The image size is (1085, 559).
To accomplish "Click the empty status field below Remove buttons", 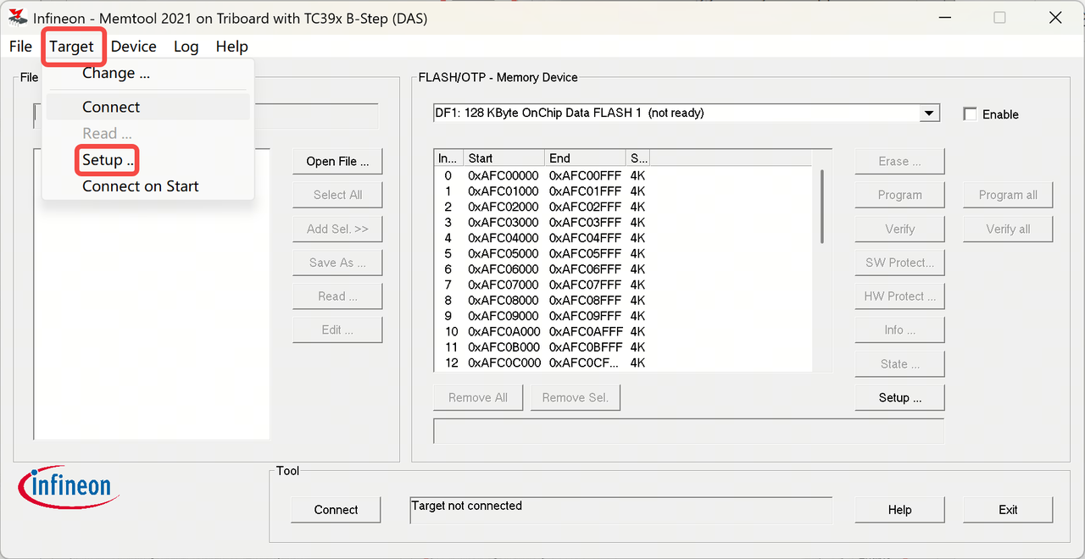I will (688, 430).
